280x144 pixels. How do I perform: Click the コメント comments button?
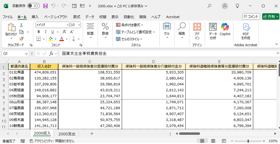pyautogui.click(x=251, y=17)
